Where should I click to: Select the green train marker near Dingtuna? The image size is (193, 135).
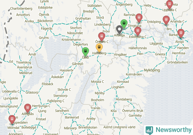124,23
